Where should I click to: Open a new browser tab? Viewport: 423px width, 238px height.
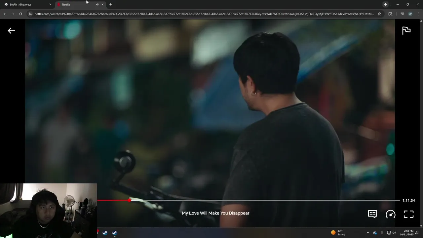(110, 5)
